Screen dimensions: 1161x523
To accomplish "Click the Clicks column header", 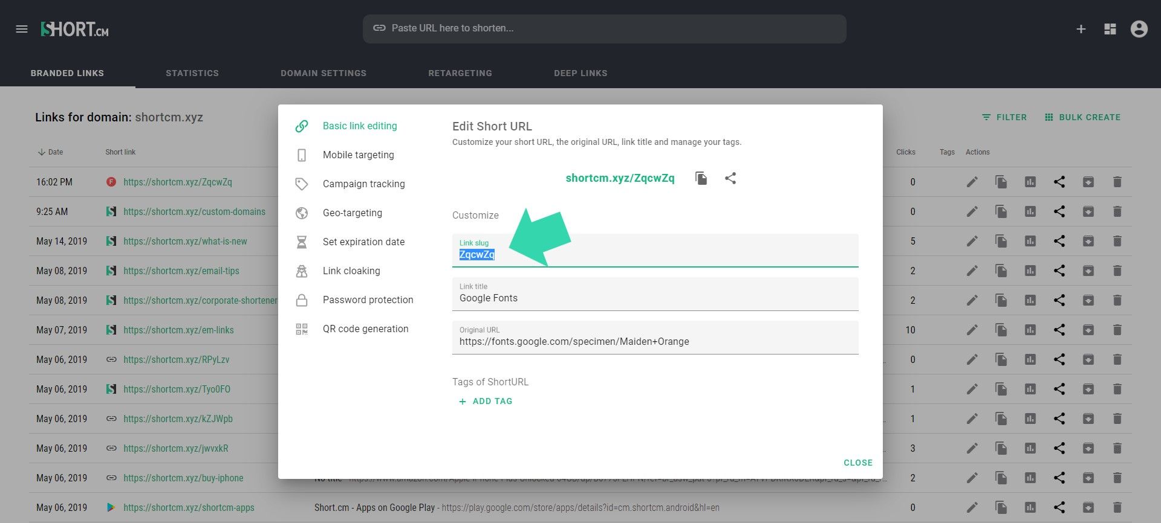I will [x=906, y=152].
